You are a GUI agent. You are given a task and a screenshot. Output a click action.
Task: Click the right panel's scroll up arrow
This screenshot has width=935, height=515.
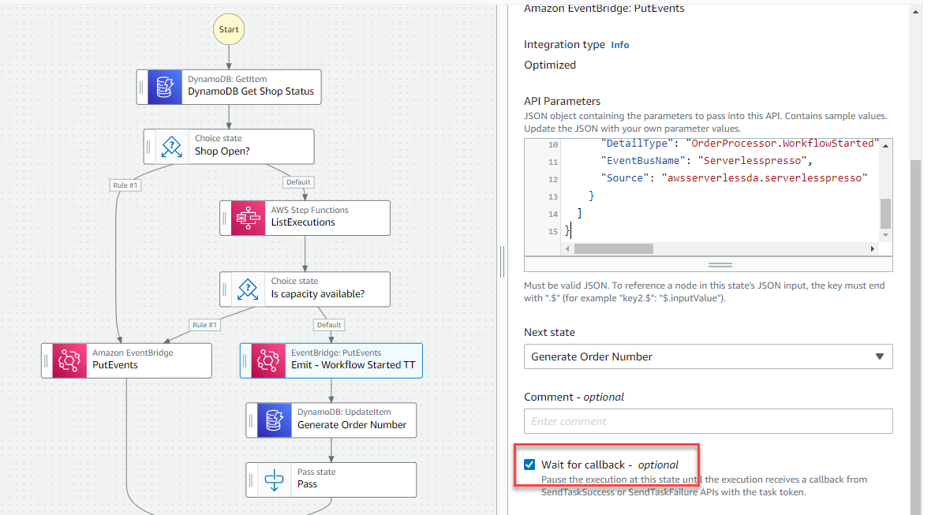point(916,12)
